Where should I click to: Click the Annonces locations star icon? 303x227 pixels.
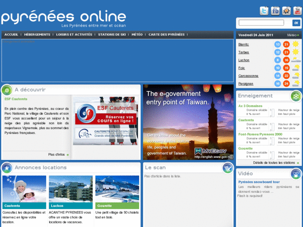[7, 168]
